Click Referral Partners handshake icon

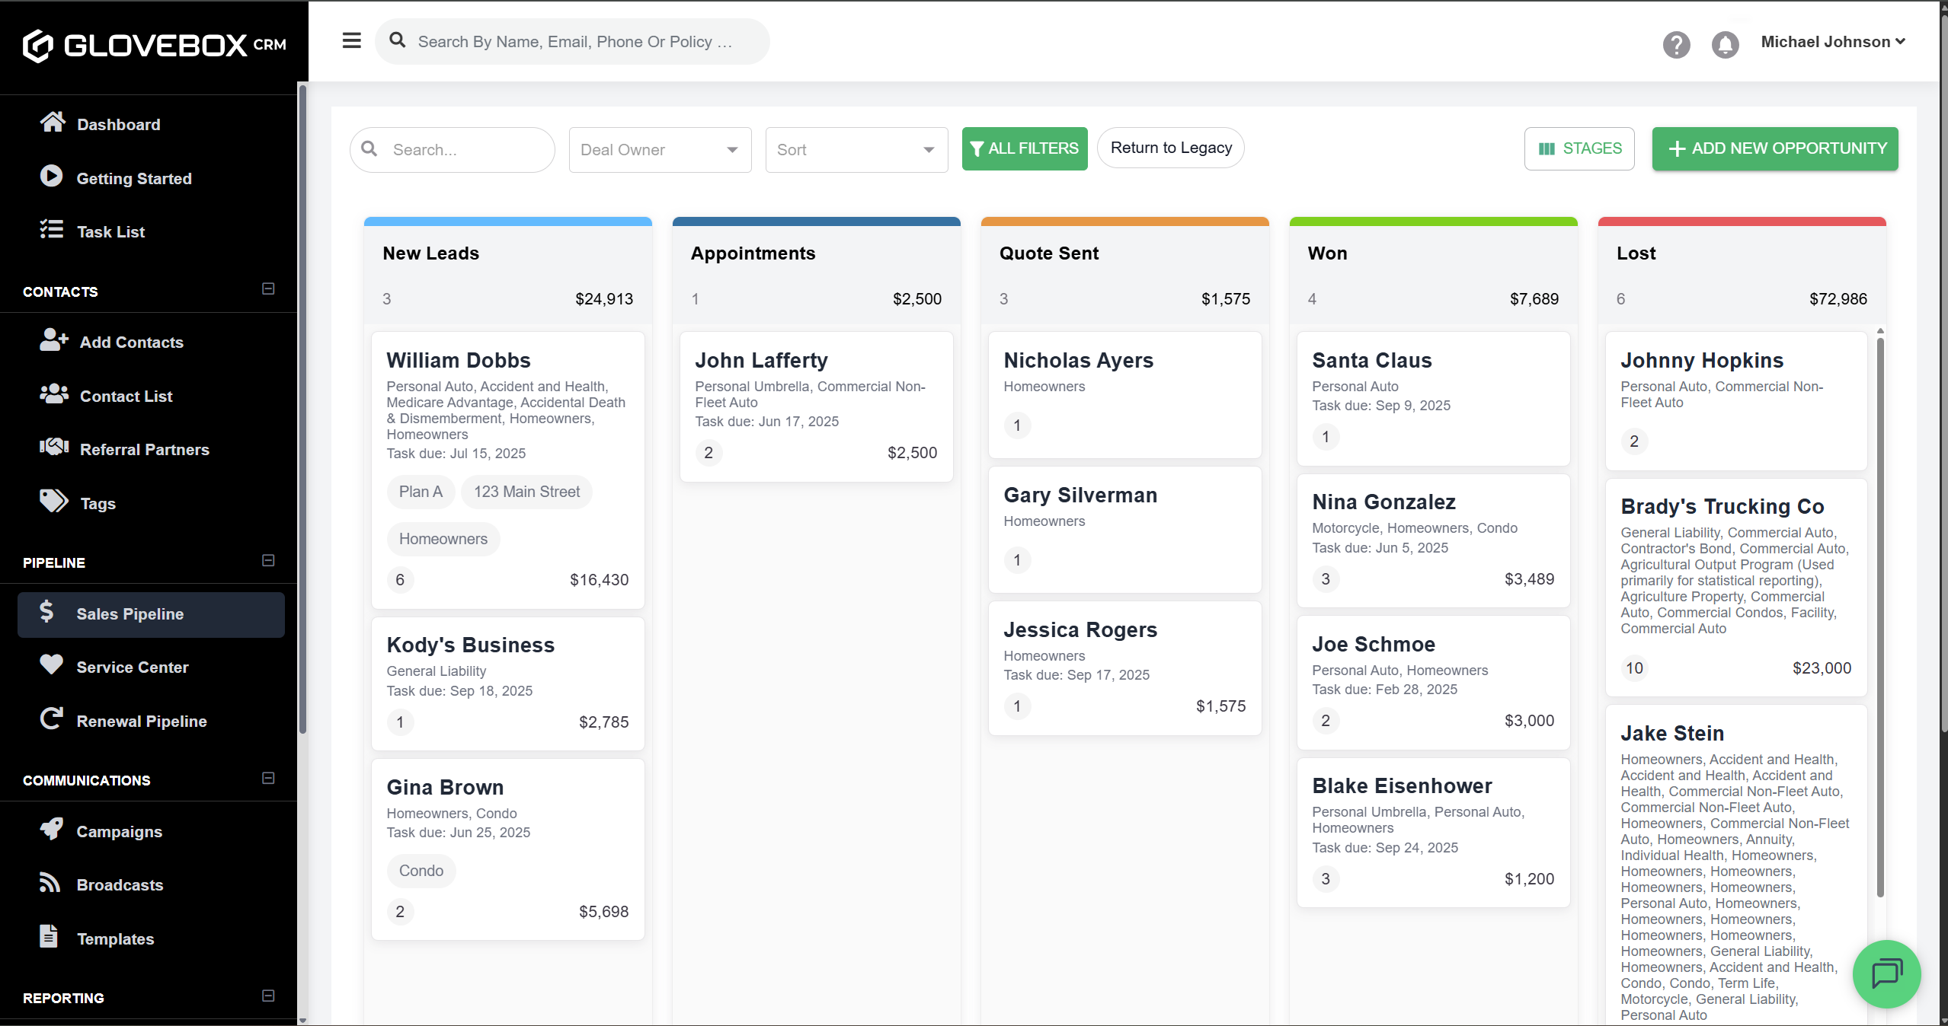(x=54, y=447)
